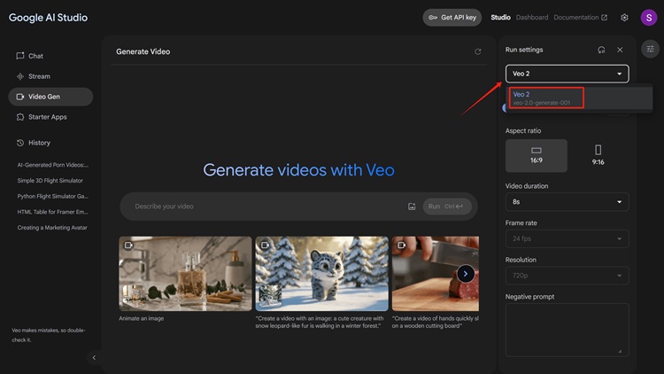Open Creating a Marketing Avatar history item
The width and height of the screenshot is (664, 374).
coord(52,228)
